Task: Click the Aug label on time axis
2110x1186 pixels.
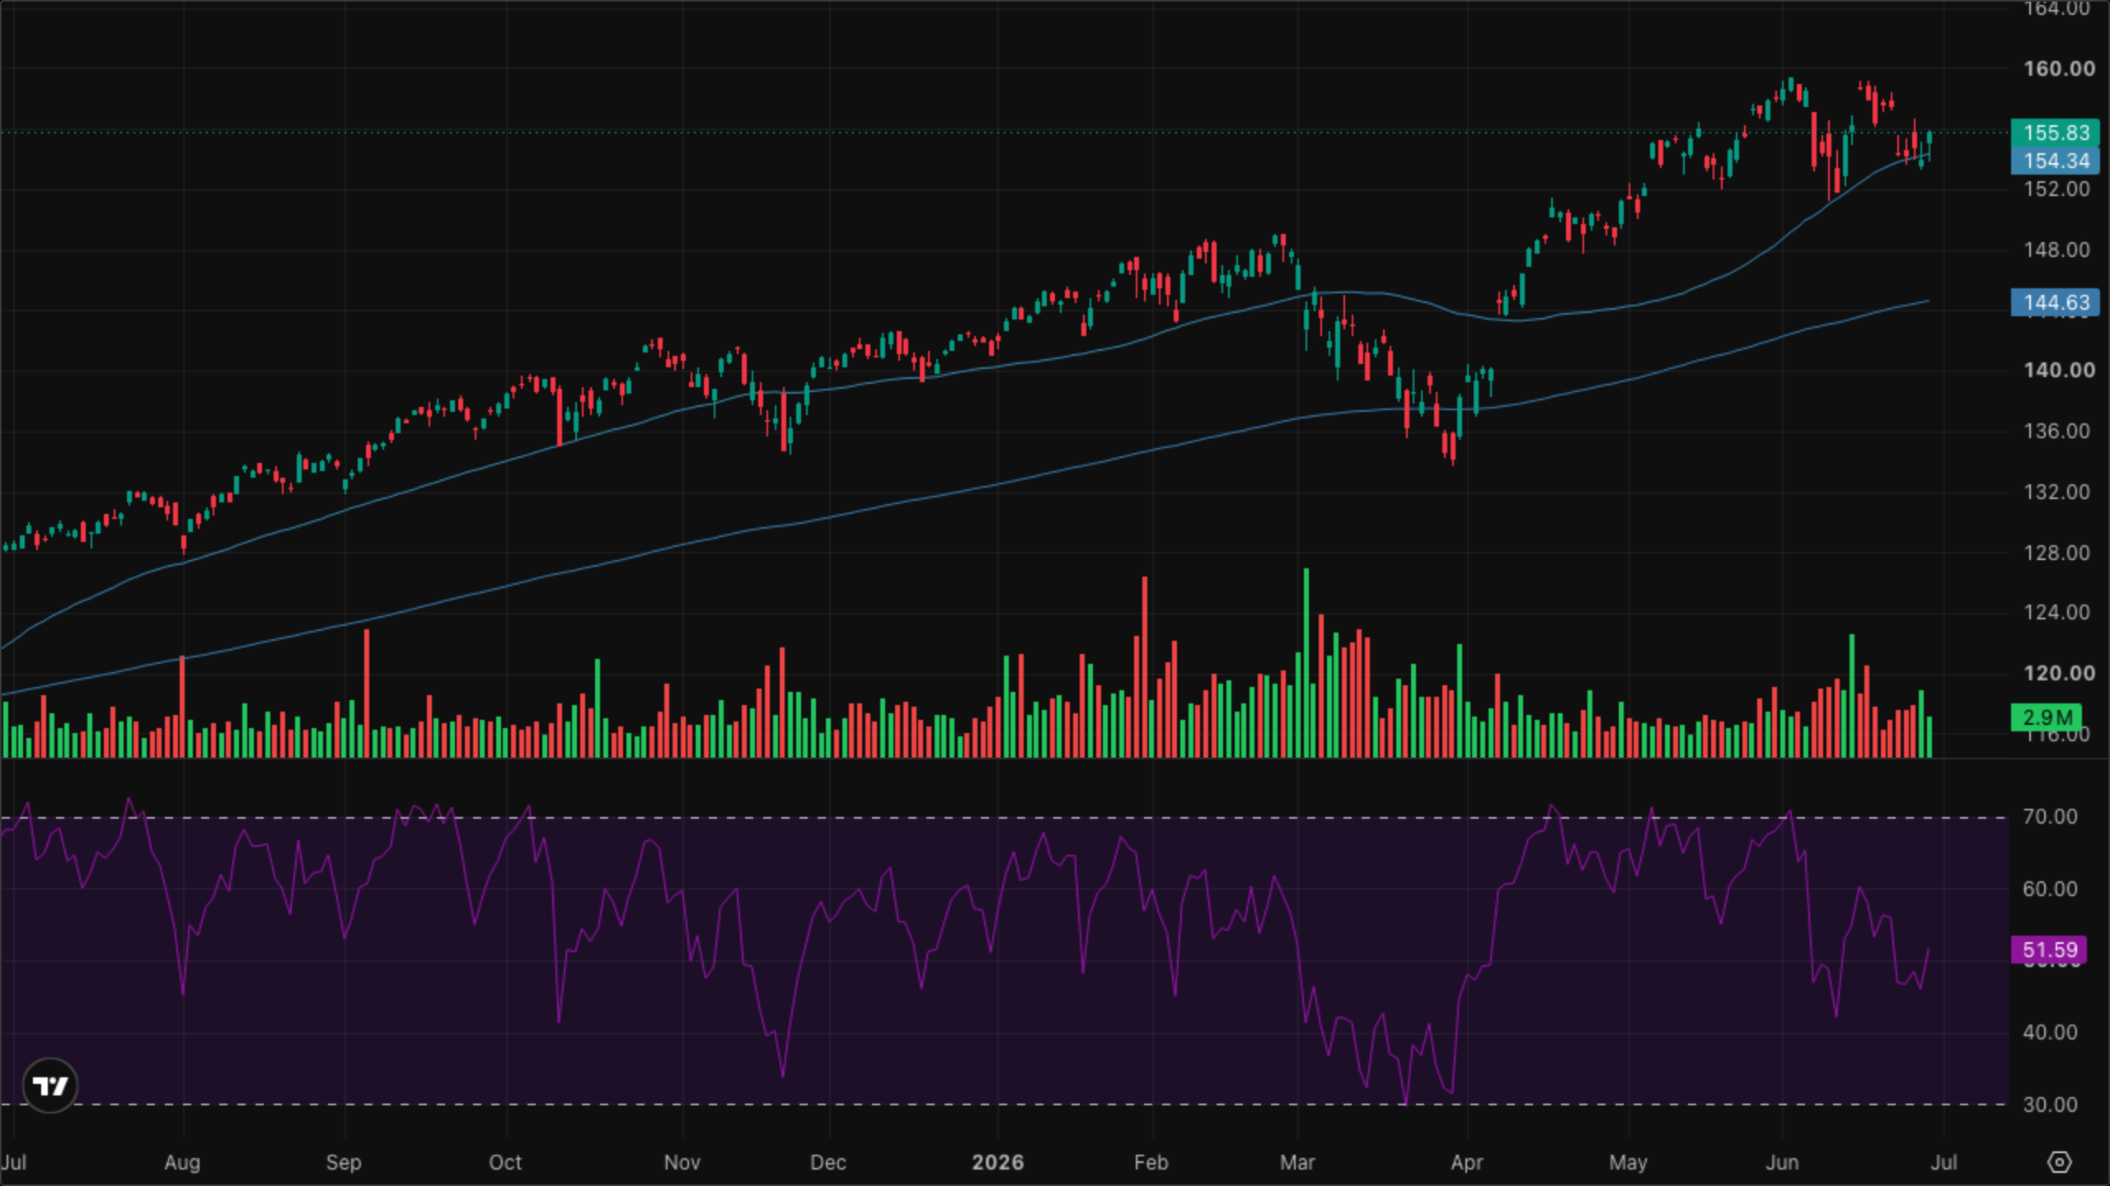Action: pos(182,1162)
